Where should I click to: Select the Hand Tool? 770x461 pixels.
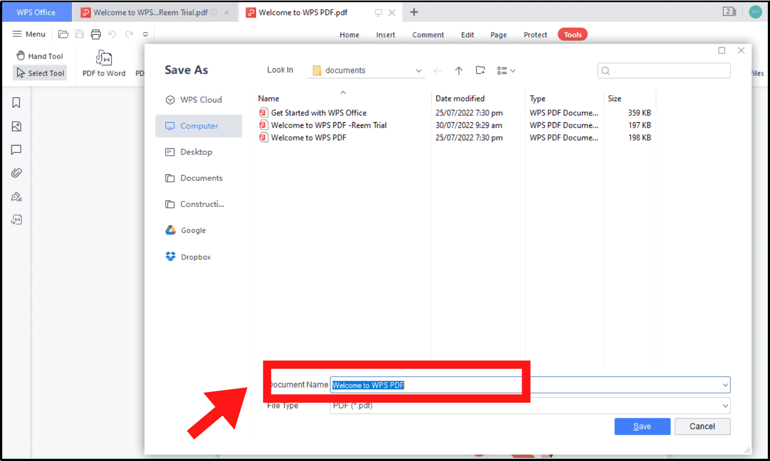pos(40,56)
